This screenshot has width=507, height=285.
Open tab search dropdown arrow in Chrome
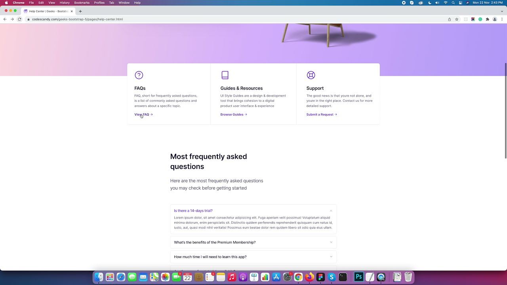502,11
